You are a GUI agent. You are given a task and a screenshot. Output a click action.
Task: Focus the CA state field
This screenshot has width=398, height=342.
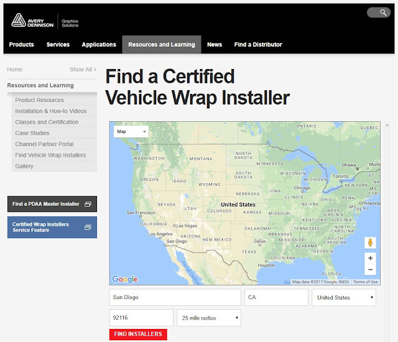point(276,297)
